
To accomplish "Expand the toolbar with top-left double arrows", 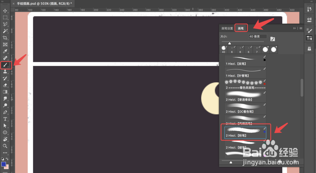I will (x=3, y=1).
